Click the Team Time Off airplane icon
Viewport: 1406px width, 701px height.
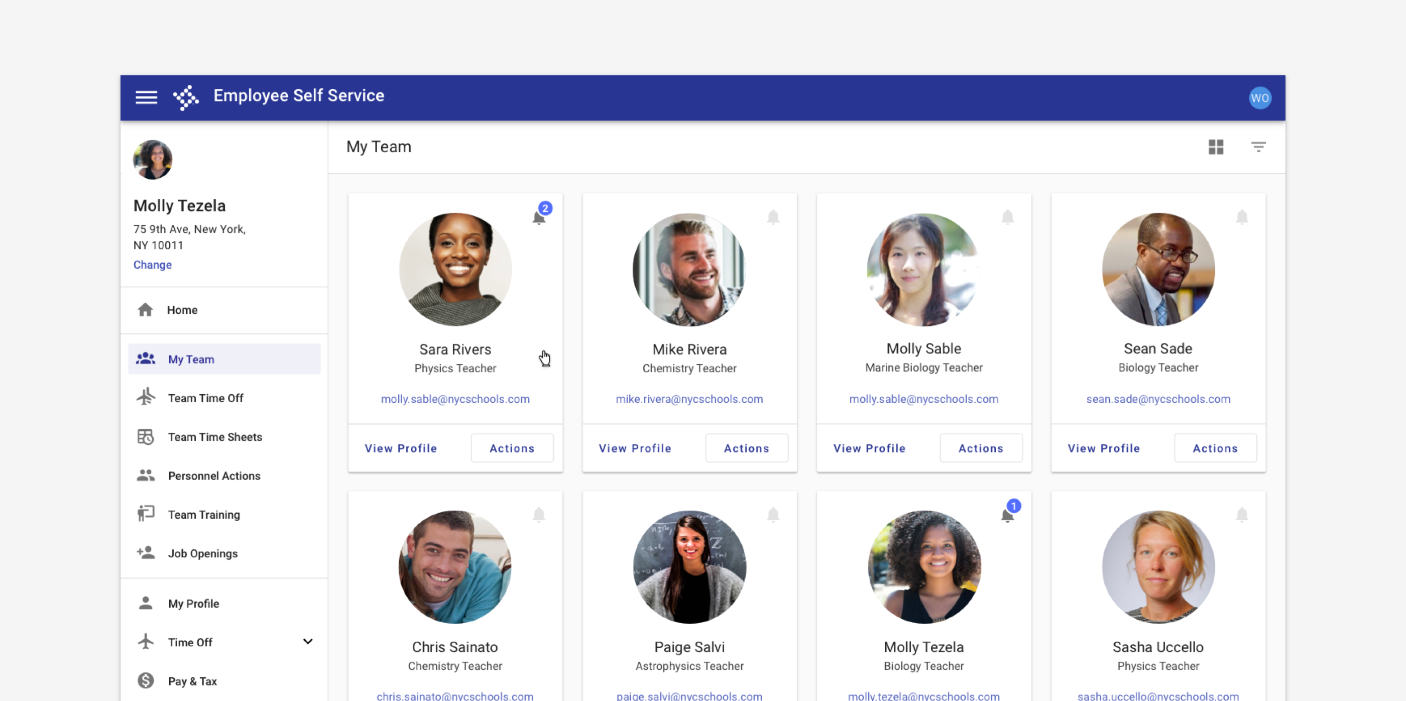(x=146, y=397)
